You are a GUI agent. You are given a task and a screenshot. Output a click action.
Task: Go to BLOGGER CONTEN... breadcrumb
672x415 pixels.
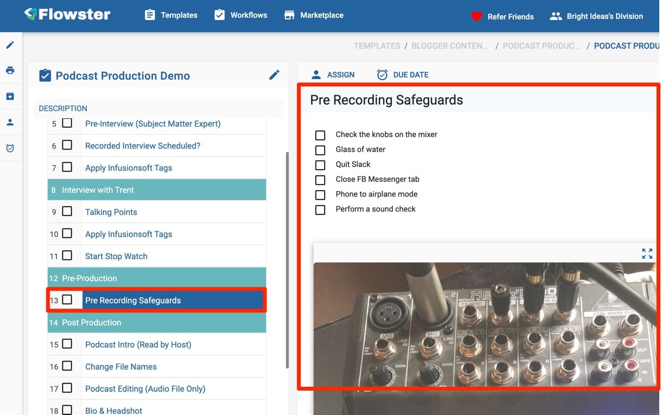coord(450,46)
